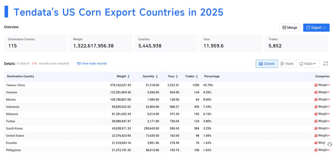Sort table by Weight column arrows
Screen dimensions: 332x157
tap(128, 77)
